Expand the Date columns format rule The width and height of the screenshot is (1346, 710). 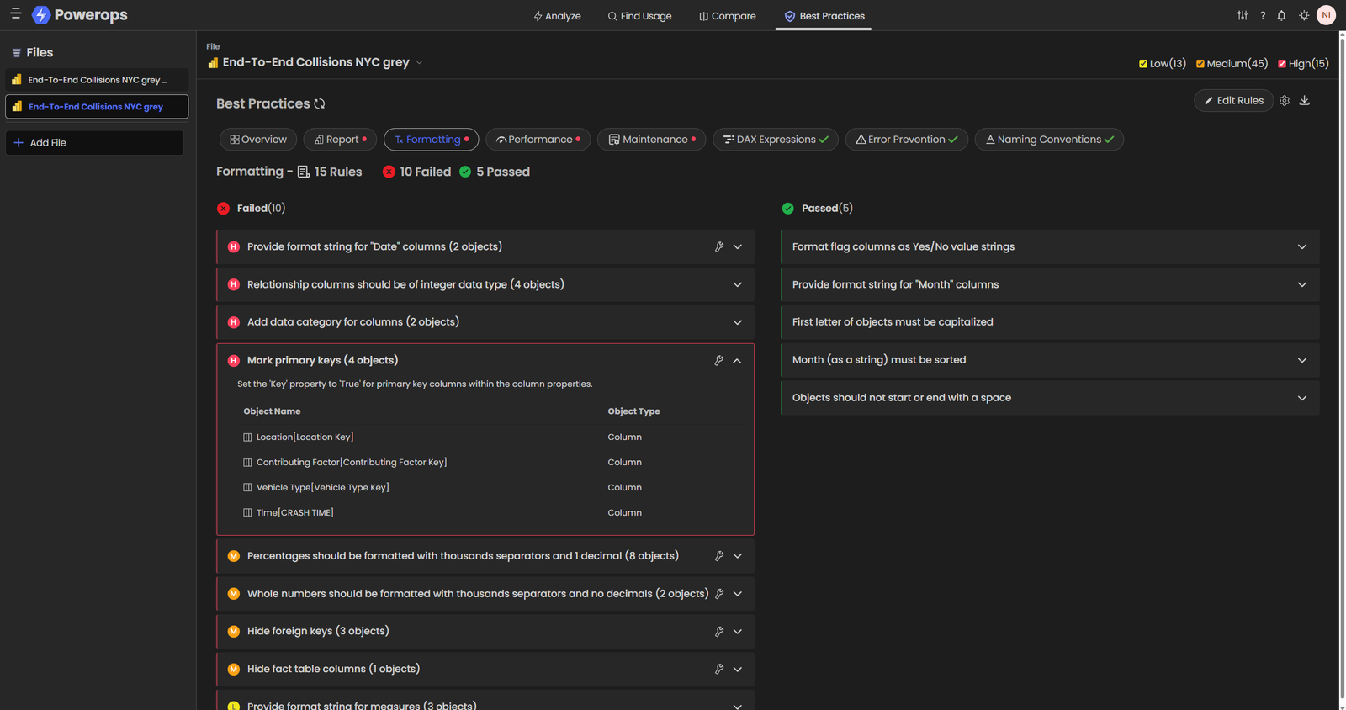tap(738, 246)
